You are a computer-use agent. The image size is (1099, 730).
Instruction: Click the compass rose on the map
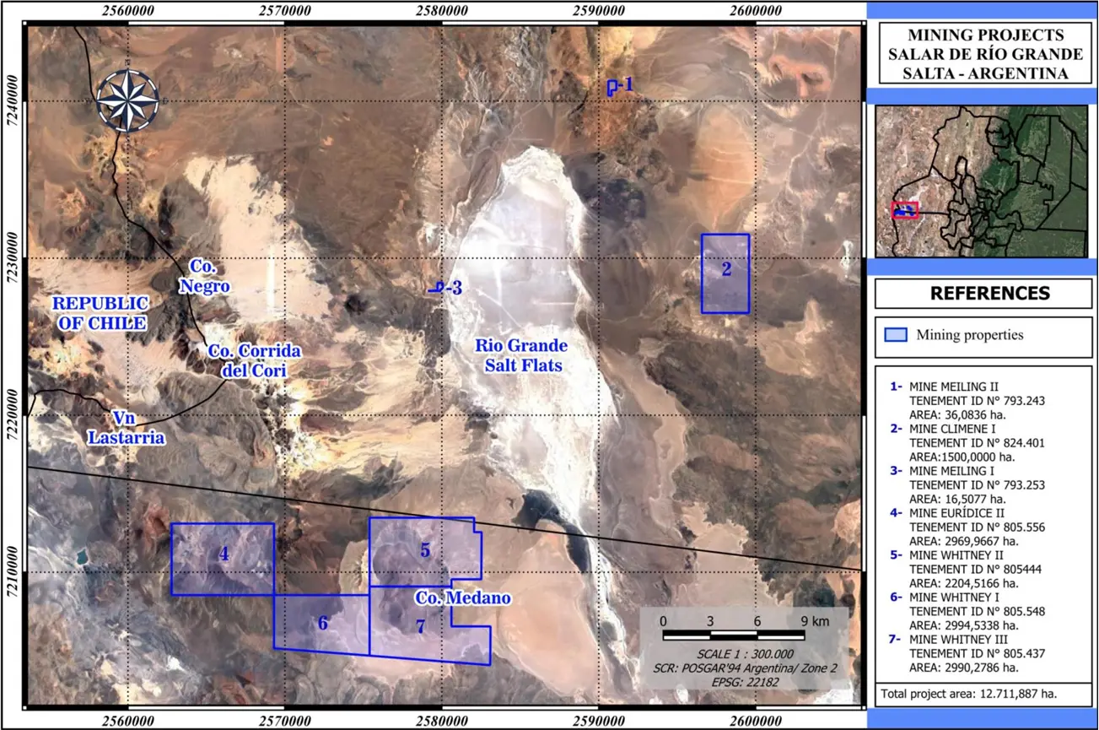click(127, 100)
